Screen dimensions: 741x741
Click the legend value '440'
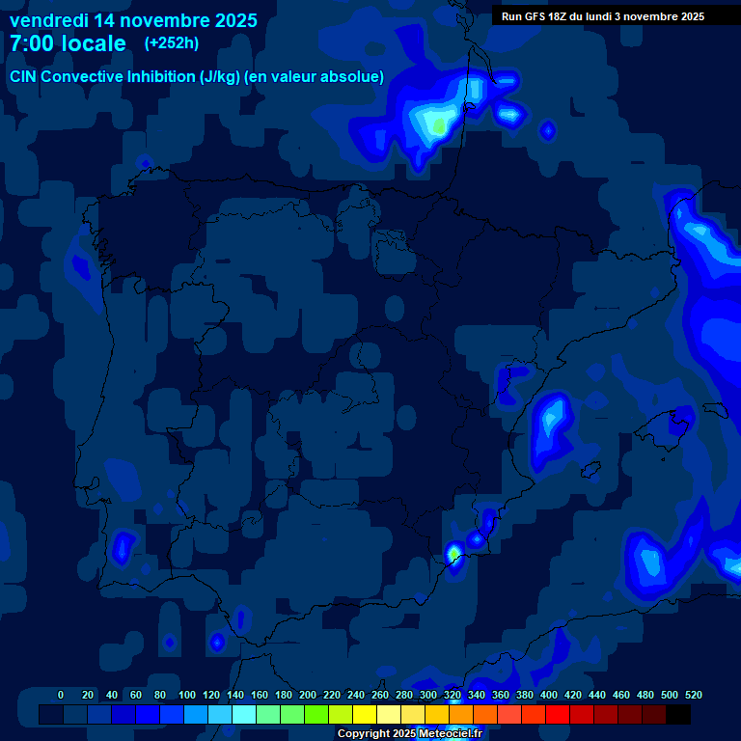pos(597,695)
